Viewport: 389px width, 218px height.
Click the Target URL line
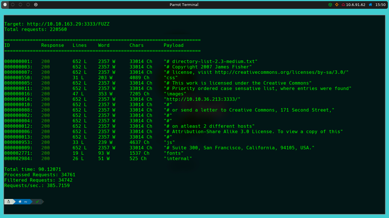click(57, 24)
